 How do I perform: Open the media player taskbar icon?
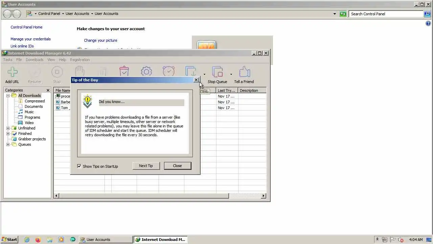61,240
